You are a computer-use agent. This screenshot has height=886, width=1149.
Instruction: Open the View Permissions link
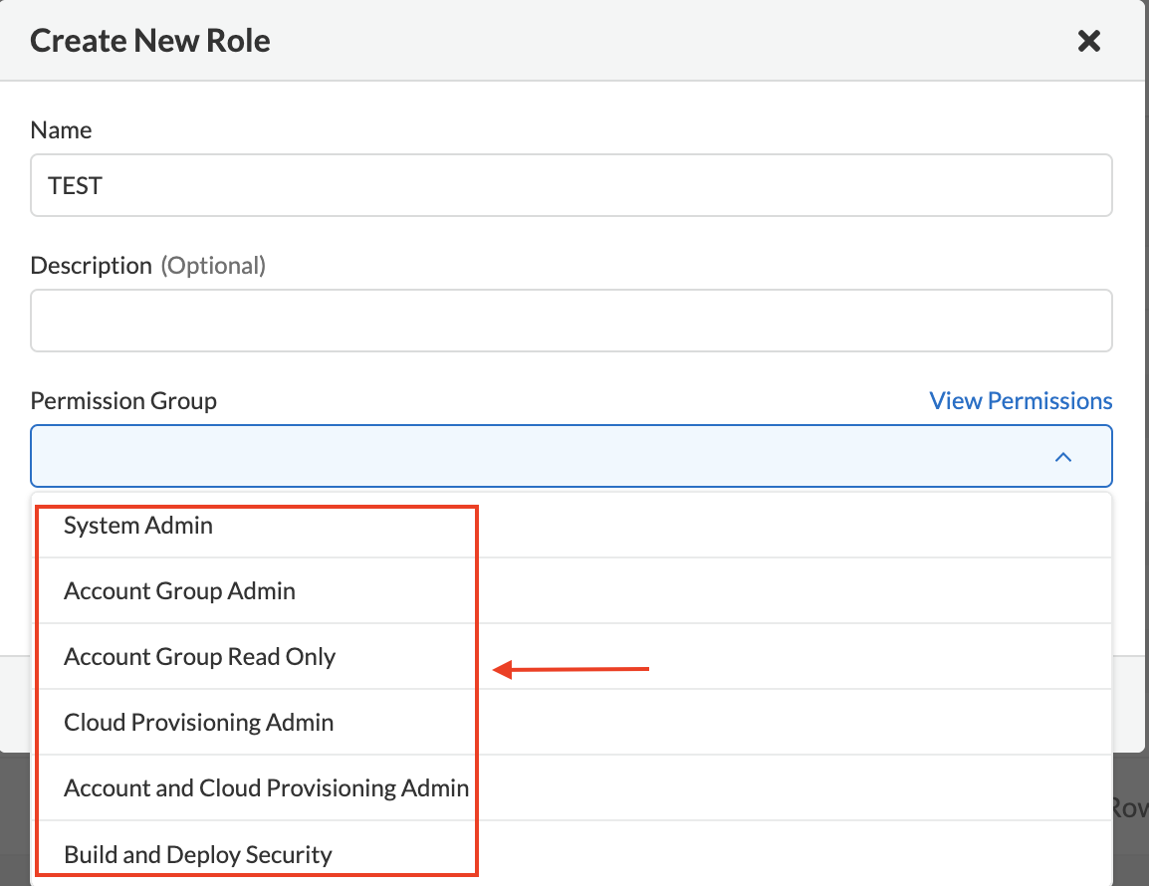[x=1021, y=401]
